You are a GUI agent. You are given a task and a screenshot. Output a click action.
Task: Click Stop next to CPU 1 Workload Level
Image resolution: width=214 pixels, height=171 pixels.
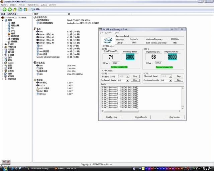click(179, 76)
